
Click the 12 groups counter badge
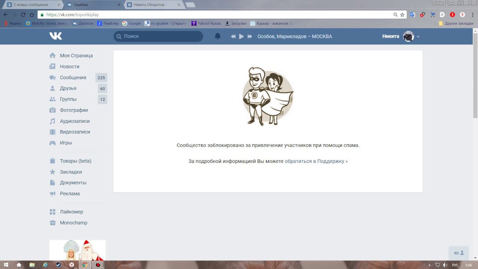coord(102,99)
